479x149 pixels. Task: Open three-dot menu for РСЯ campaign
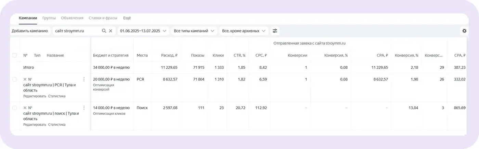(x=84, y=79)
